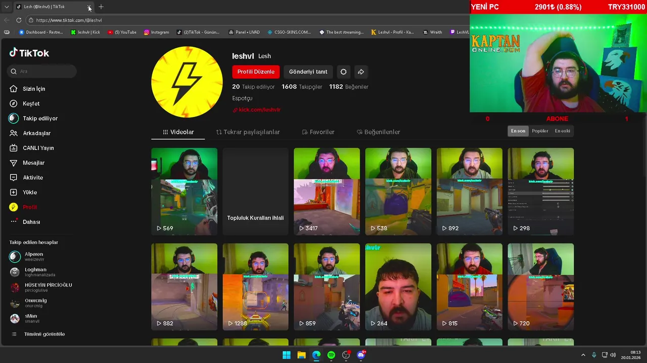647x363 pixels.
Task: Switch to Tekrar paylaşılanlar tab
Action: click(248, 132)
